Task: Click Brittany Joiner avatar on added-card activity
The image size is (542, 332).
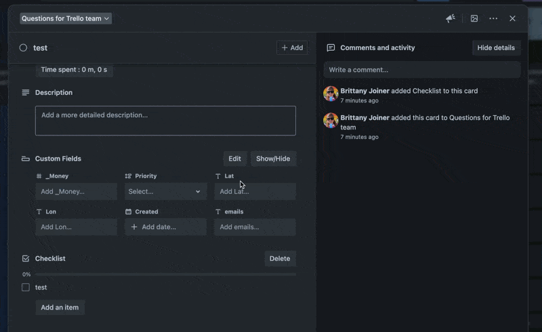Action: [x=331, y=121]
